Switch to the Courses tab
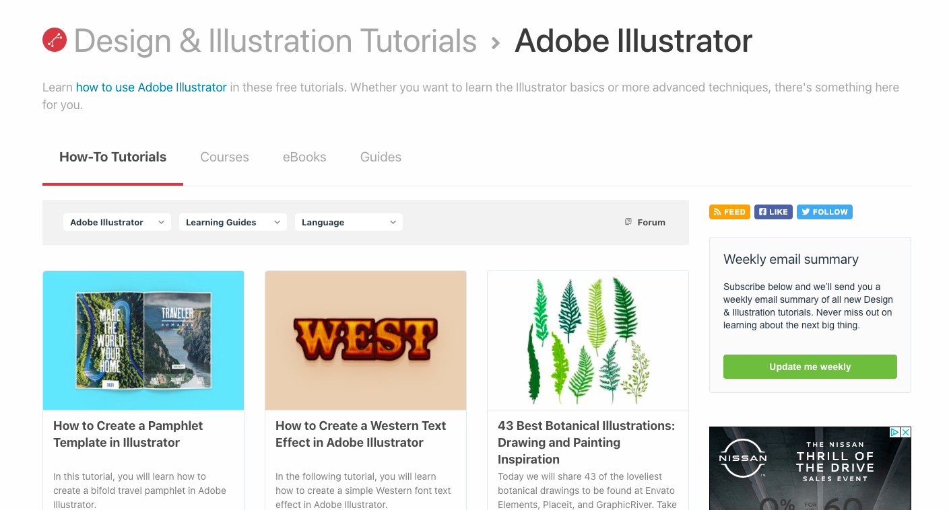Viewport: 949px width, 510px height. [225, 157]
